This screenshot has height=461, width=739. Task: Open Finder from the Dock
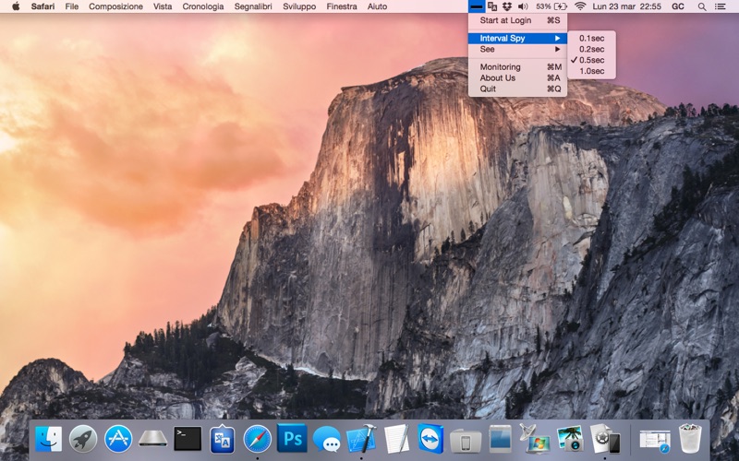coord(49,439)
